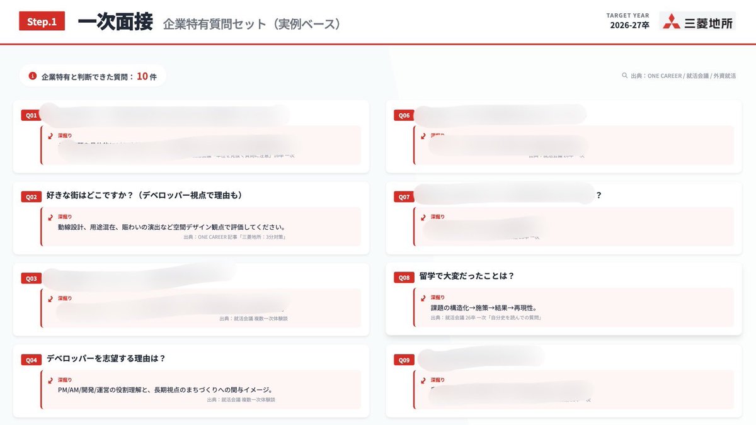The height and width of the screenshot is (425, 756).
Task: Click the 2026-27卒 target year value
Action: point(629,26)
